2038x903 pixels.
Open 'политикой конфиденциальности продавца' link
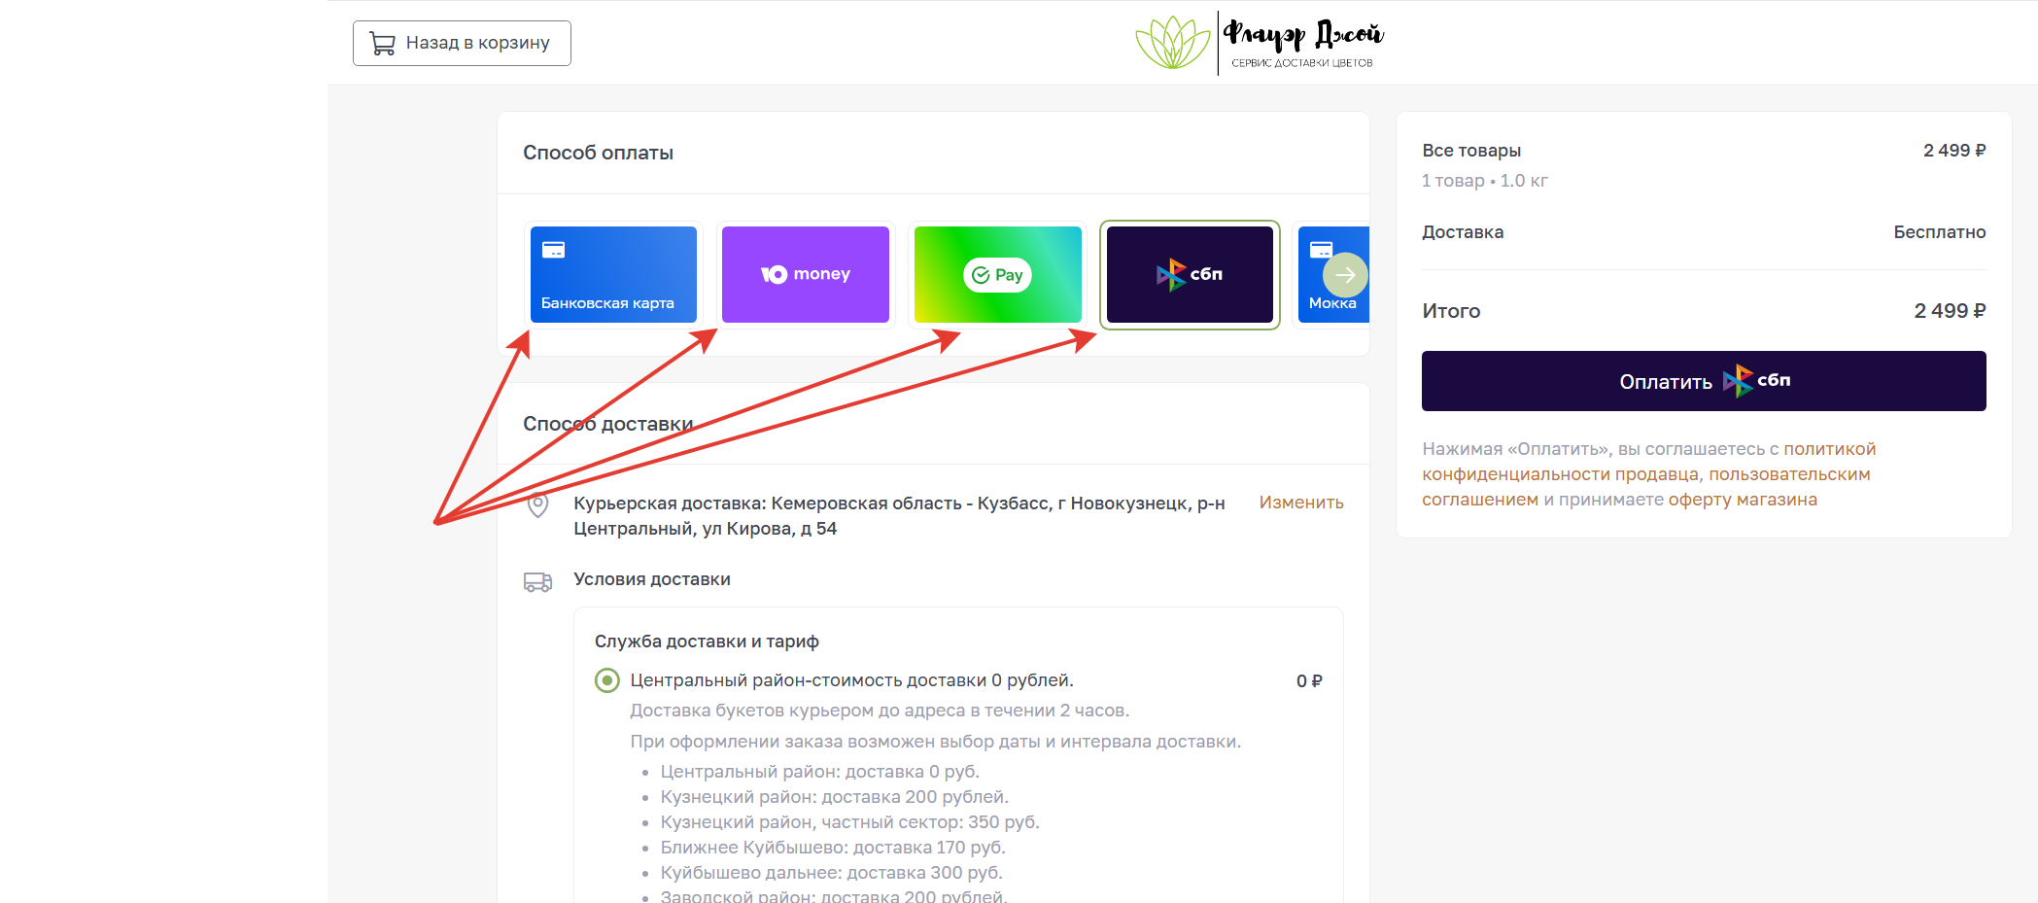pos(1648,462)
